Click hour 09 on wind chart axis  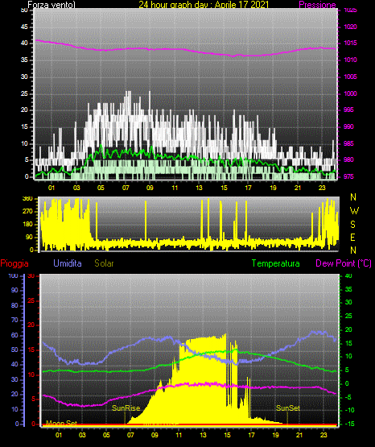[x=150, y=188]
